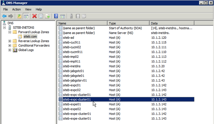Image resolution: width=214 pixels, height=124 pixels.
Task: Select the siteb-expe01 host record
Action: coord(126,104)
